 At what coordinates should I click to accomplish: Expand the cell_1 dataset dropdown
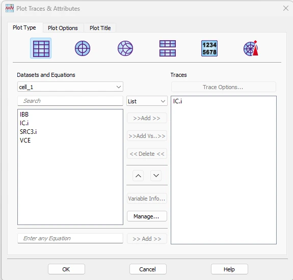pos(70,87)
